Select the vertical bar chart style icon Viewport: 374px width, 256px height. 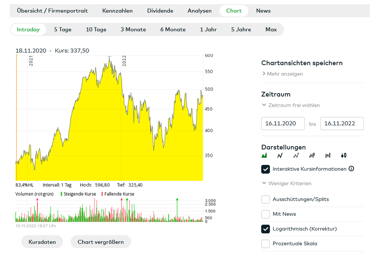click(x=312, y=155)
